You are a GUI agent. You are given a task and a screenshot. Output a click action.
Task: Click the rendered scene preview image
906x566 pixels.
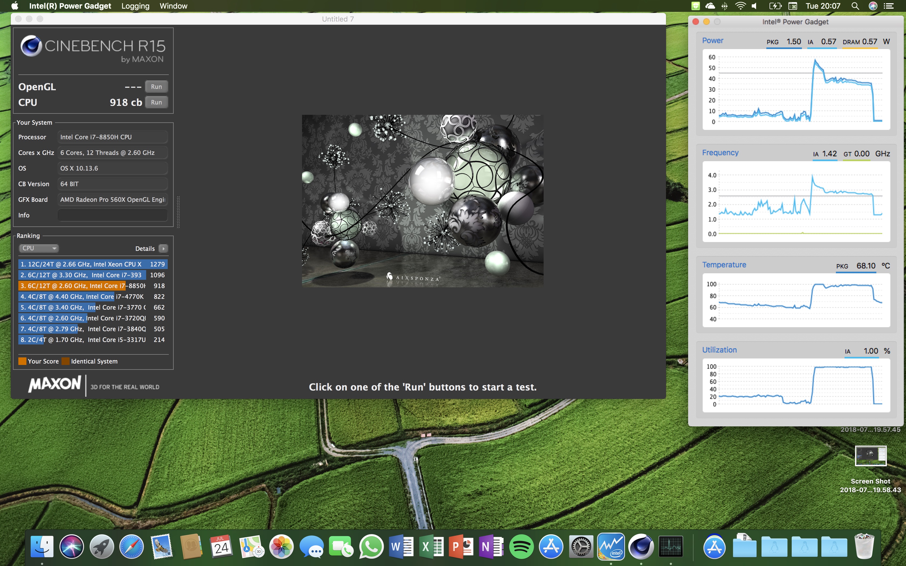(x=423, y=201)
